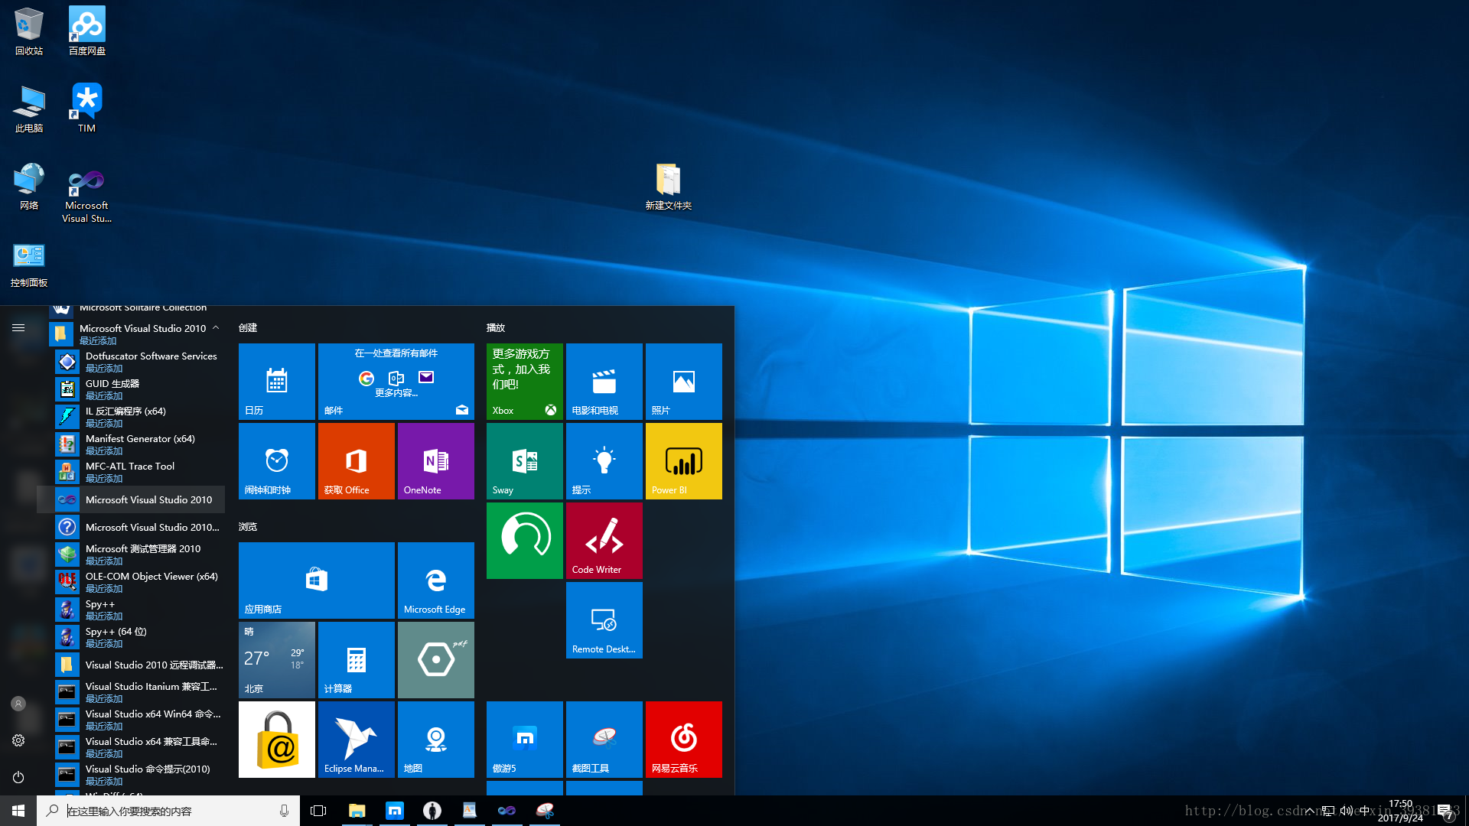
Task: Collapse the Microsoft Visual Studio 2010 folder
Action: [137, 333]
